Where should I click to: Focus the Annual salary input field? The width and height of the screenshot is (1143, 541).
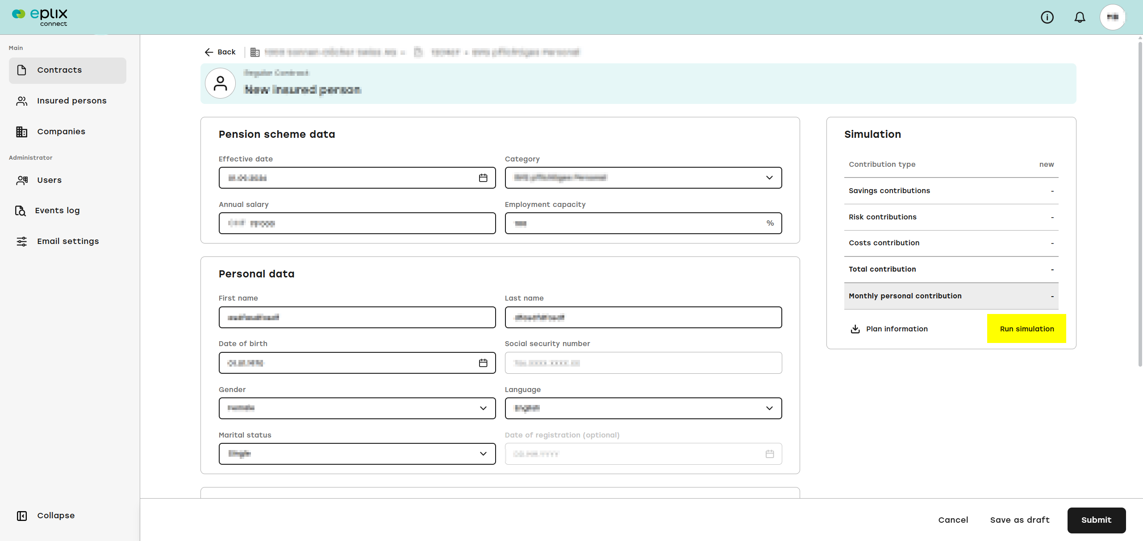pos(357,223)
